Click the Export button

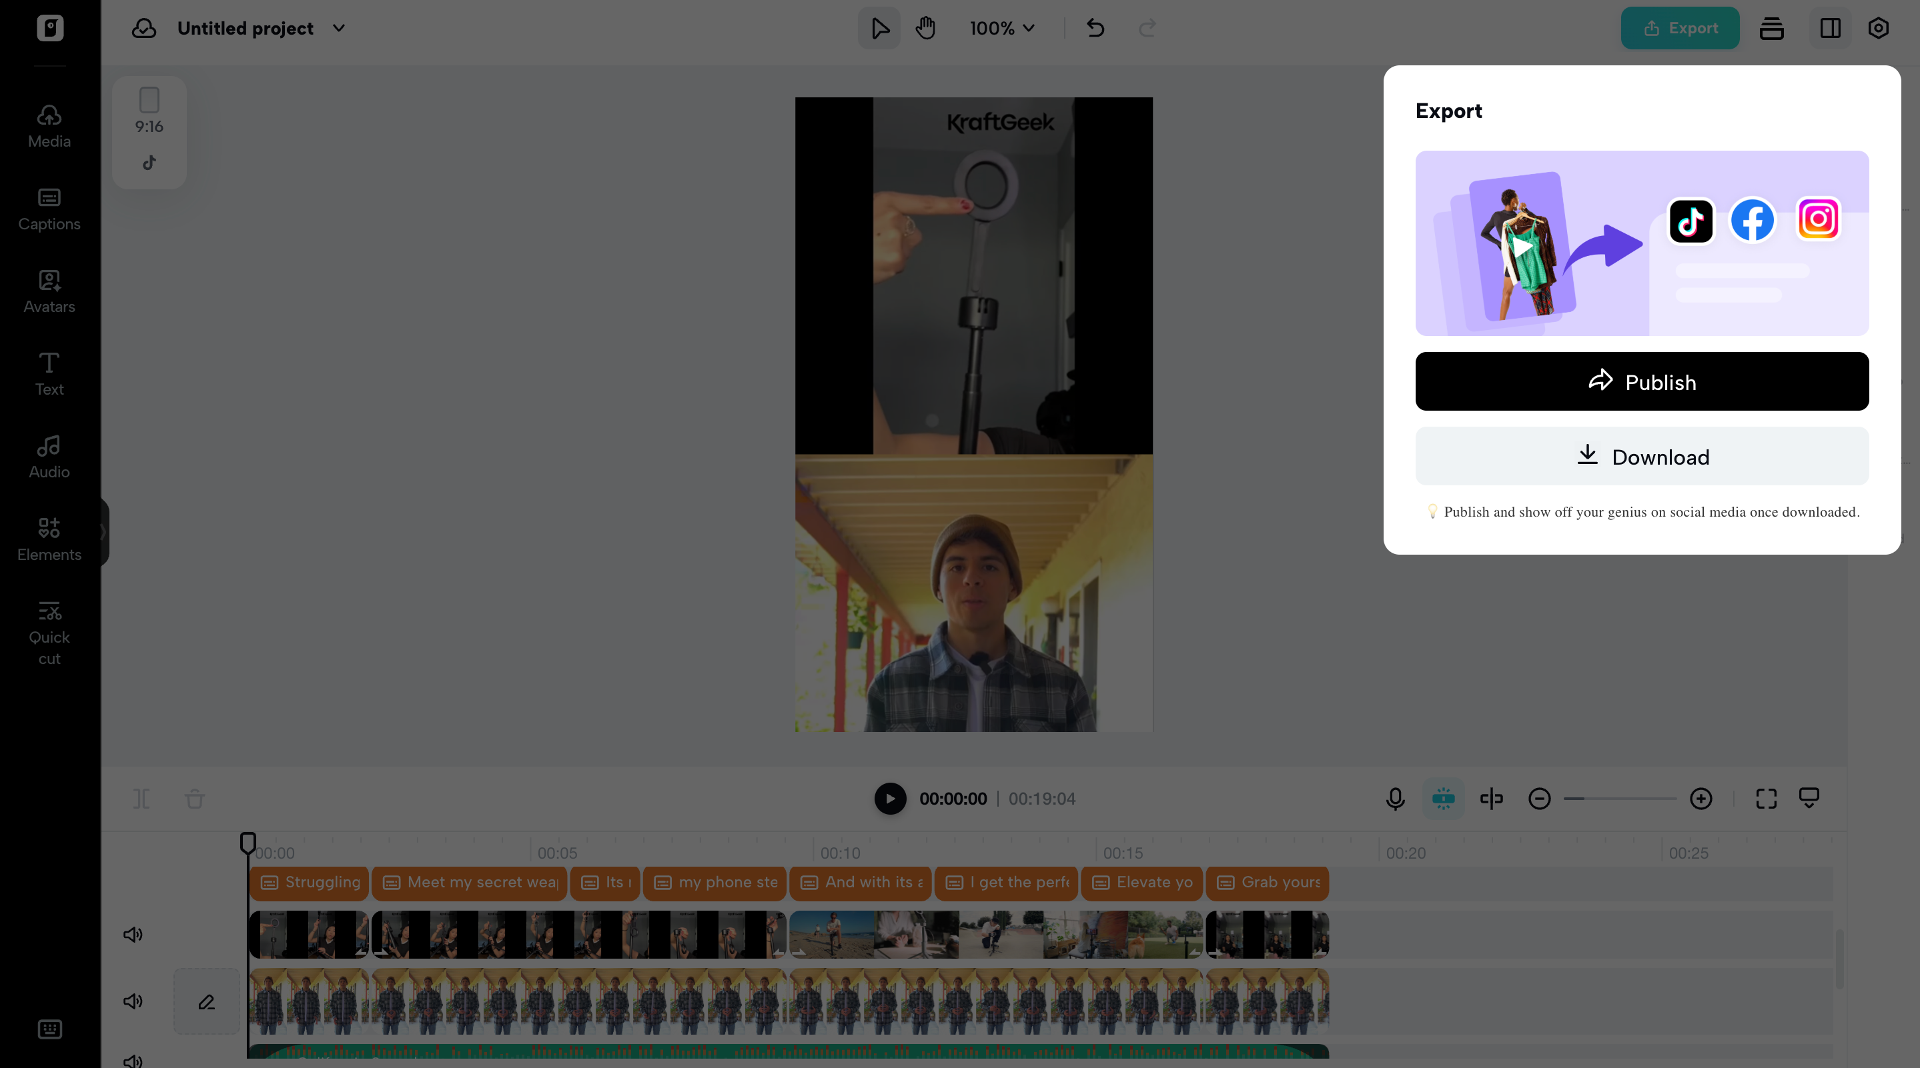click(x=1680, y=28)
